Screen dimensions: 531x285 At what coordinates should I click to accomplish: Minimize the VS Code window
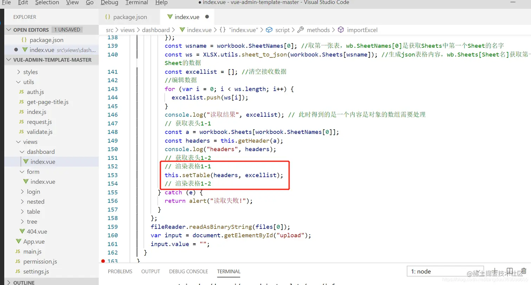(513, 2)
